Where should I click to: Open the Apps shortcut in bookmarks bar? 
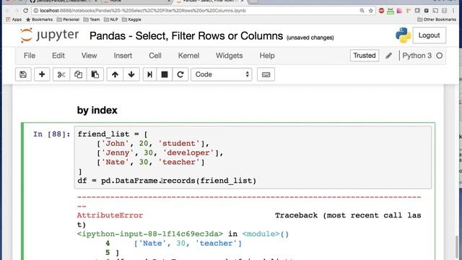(x=14, y=19)
